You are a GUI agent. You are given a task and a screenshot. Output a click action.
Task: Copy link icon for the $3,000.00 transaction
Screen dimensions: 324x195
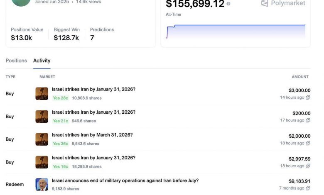[308, 97]
